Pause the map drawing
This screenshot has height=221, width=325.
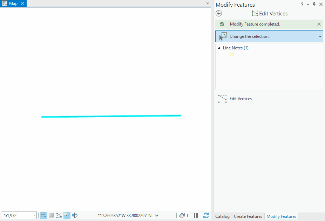[x=196, y=215]
